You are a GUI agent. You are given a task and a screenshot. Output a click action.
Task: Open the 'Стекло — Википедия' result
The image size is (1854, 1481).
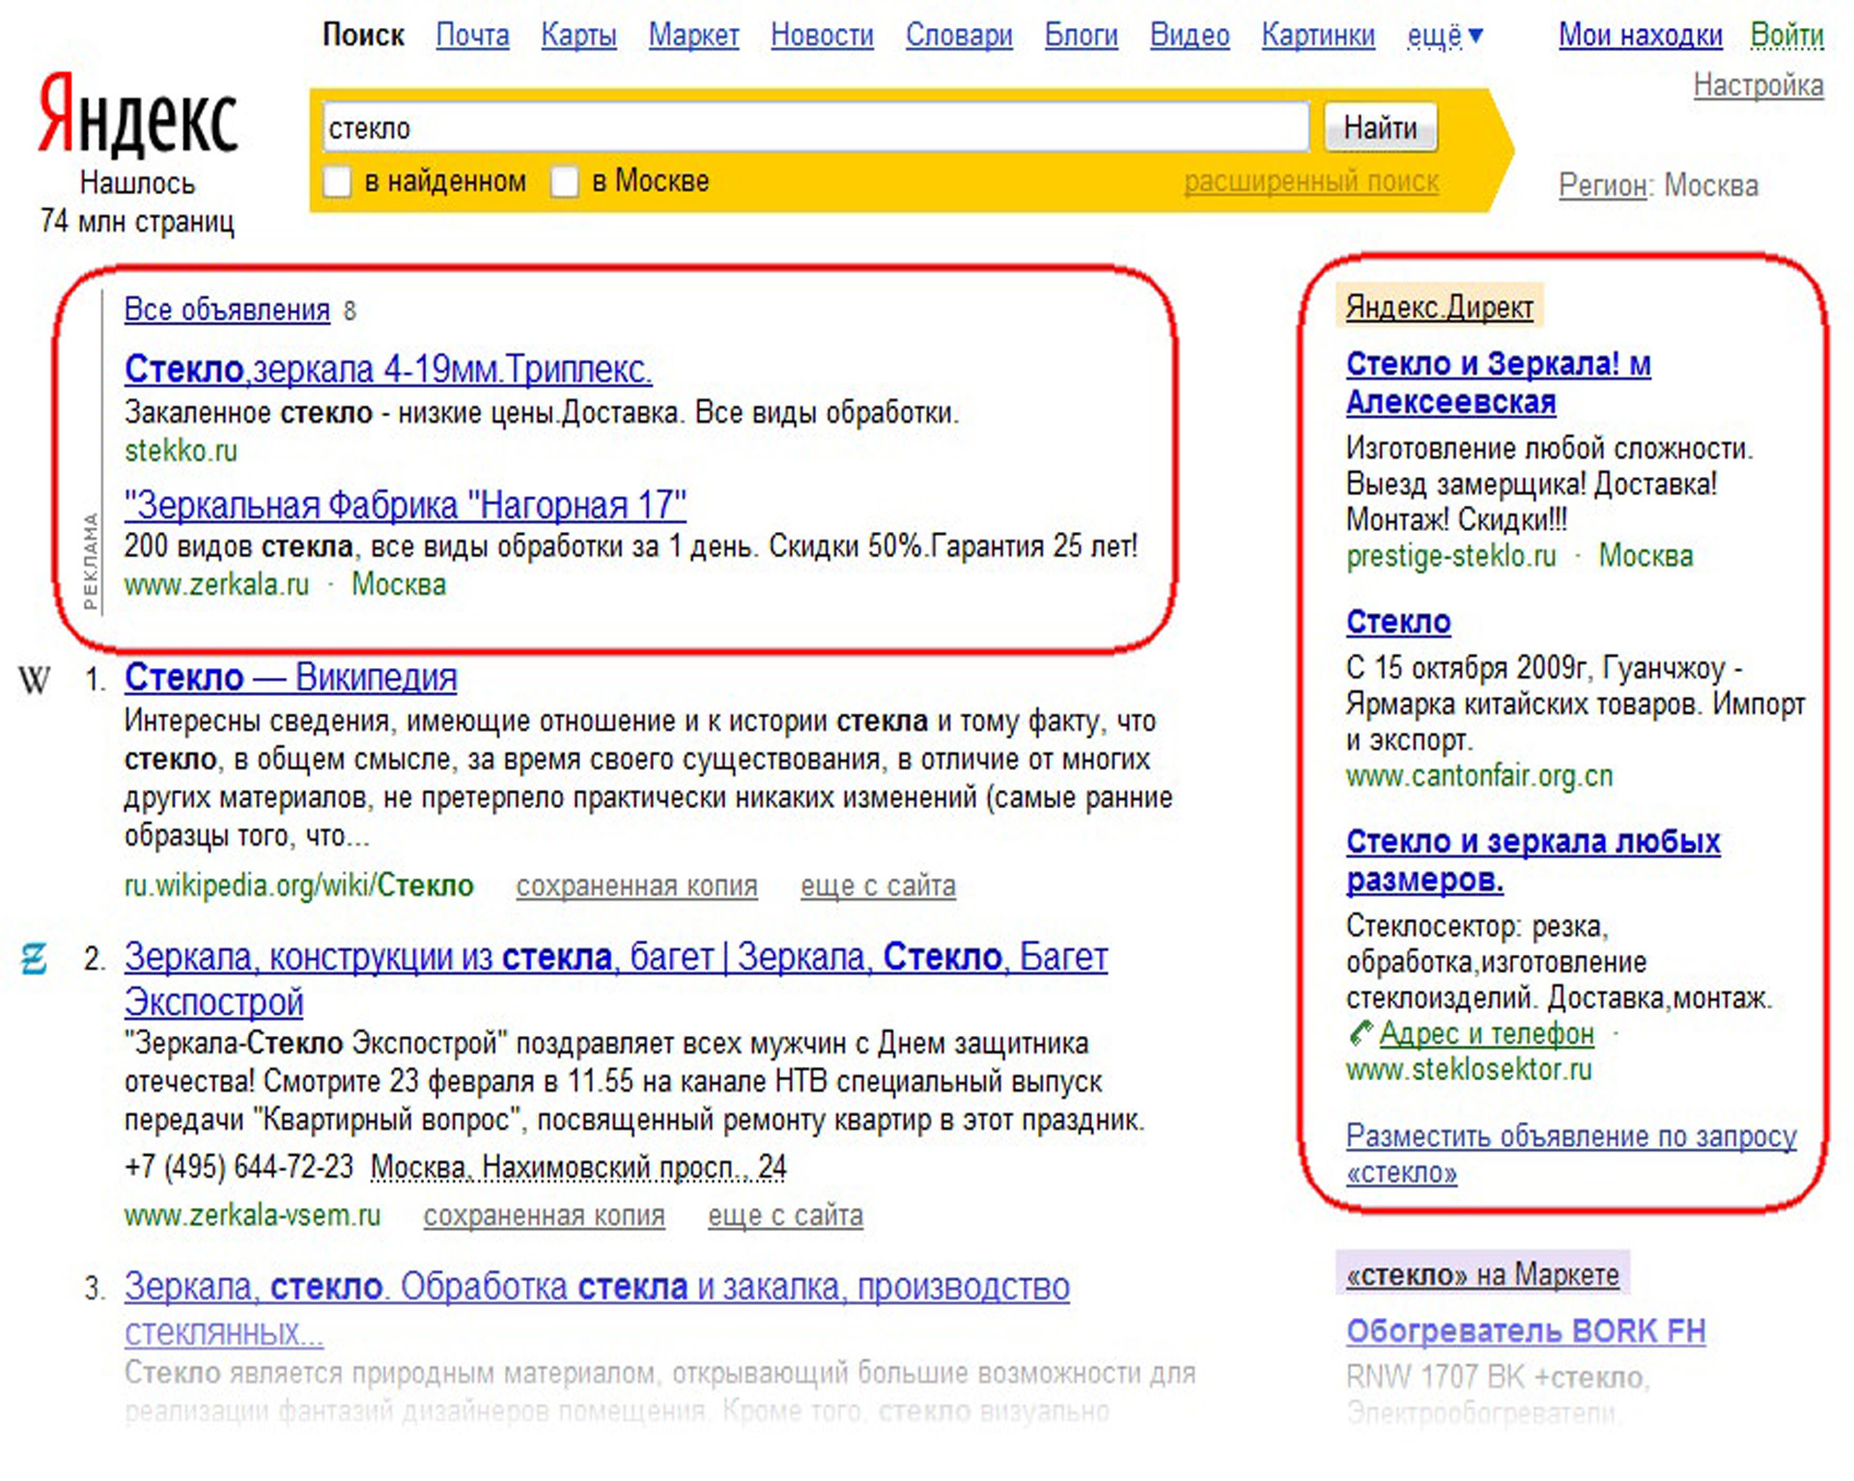(290, 678)
